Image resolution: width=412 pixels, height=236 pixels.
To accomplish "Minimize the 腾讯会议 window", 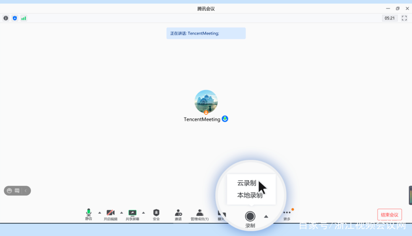I will click(x=388, y=8).
